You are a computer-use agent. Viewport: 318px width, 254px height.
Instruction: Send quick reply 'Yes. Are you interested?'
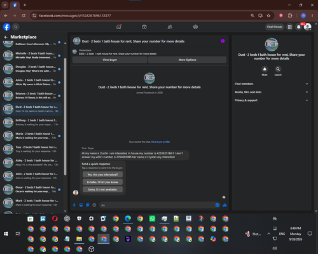102,175
